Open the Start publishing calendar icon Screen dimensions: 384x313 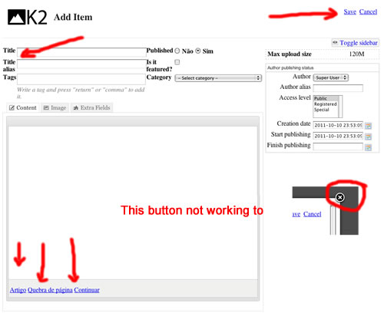coord(368,137)
